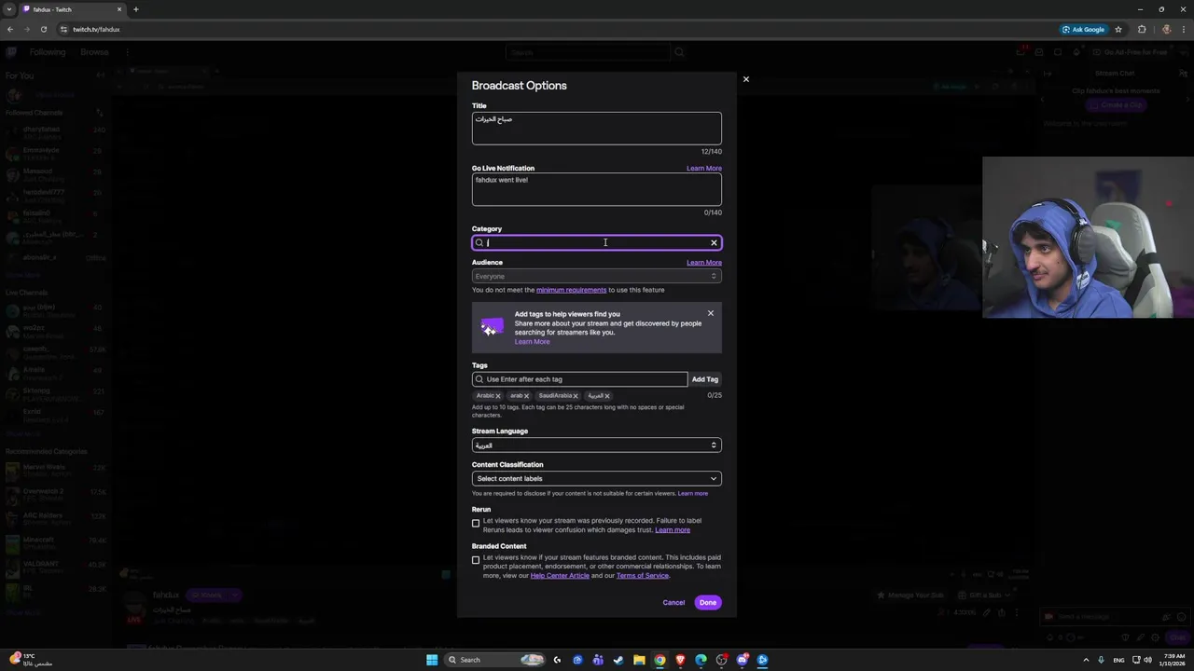Go back in the browser
This screenshot has width=1194, height=671.
pyautogui.click(x=10, y=29)
